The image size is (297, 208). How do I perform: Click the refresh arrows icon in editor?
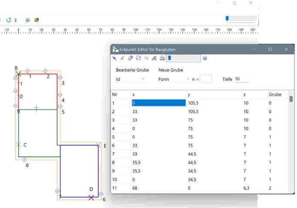pos(138,58)
